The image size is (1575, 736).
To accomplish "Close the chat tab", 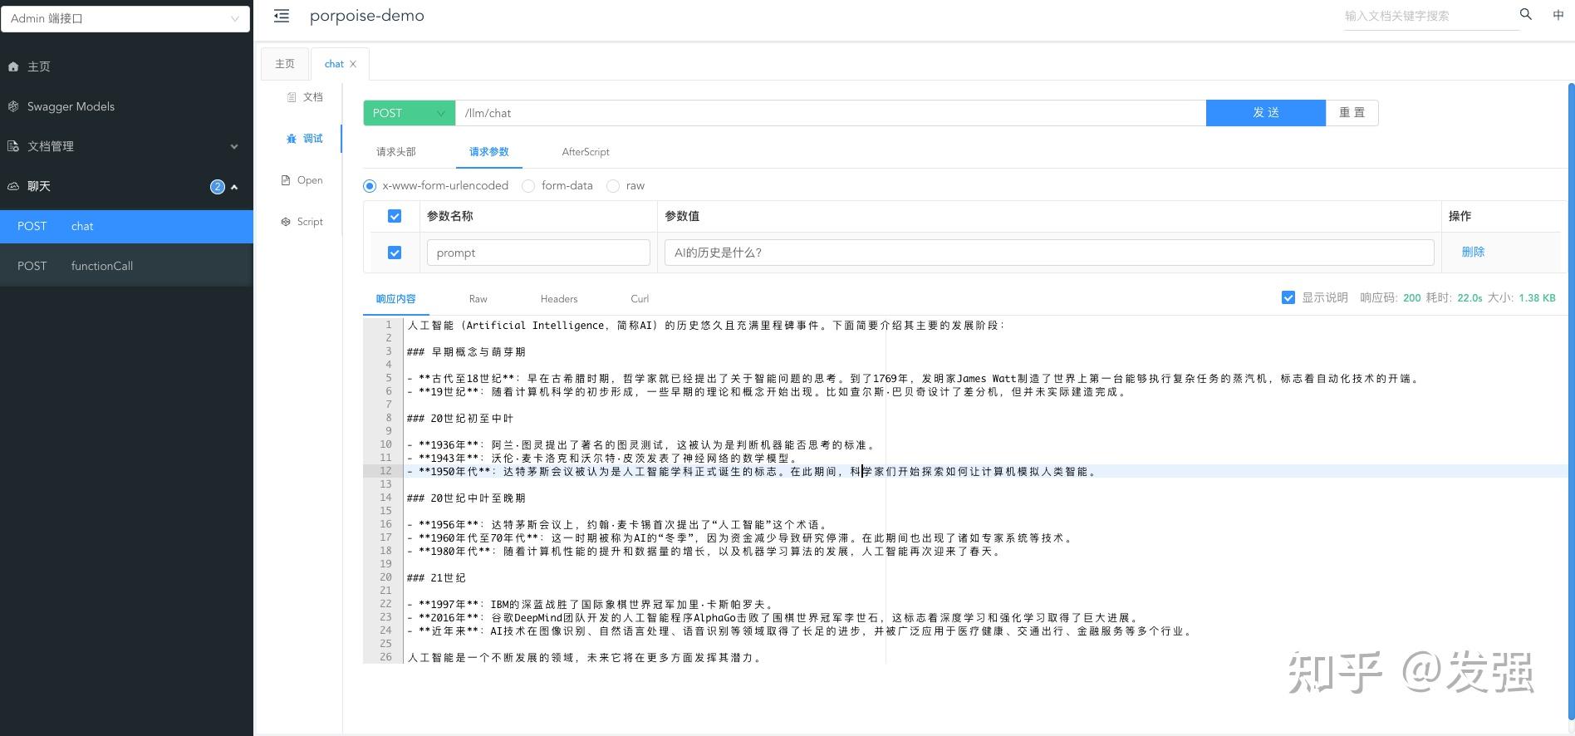I will pyautogui.click(x=353, y=64).
